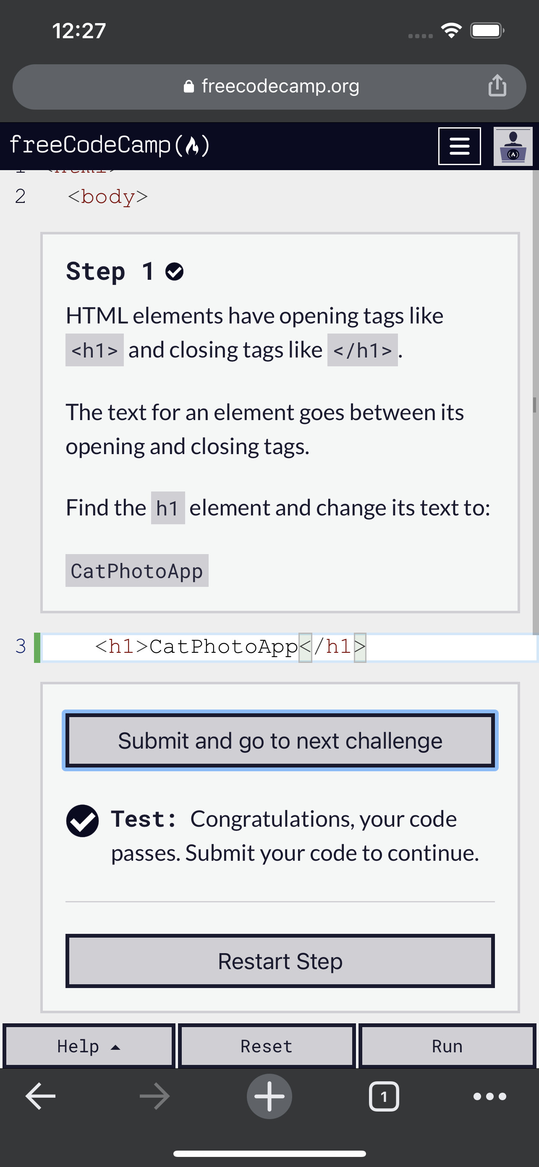Tap the browser forward arrow
539x1167 pixels.
click(x=155, y=1096)
